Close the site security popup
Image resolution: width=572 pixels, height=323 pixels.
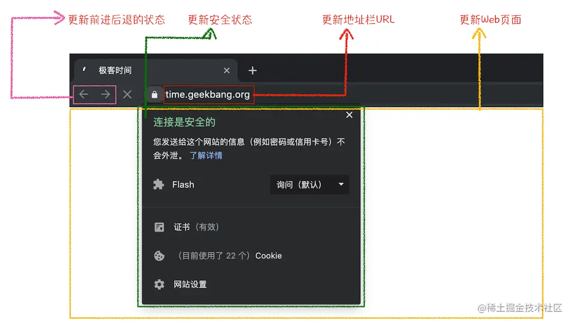click(349, 115)
